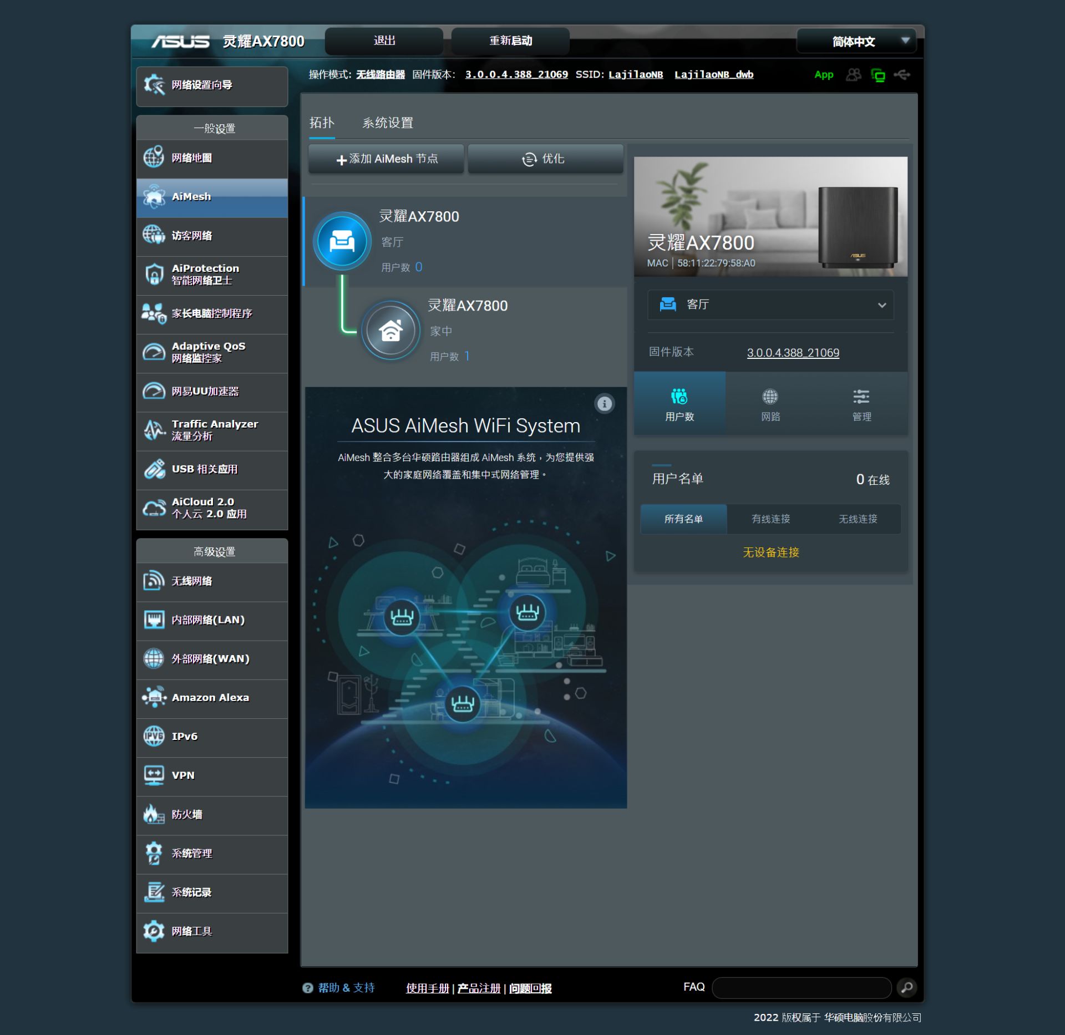
Task: Click the green network clients status icon
Action: point(878,75)
